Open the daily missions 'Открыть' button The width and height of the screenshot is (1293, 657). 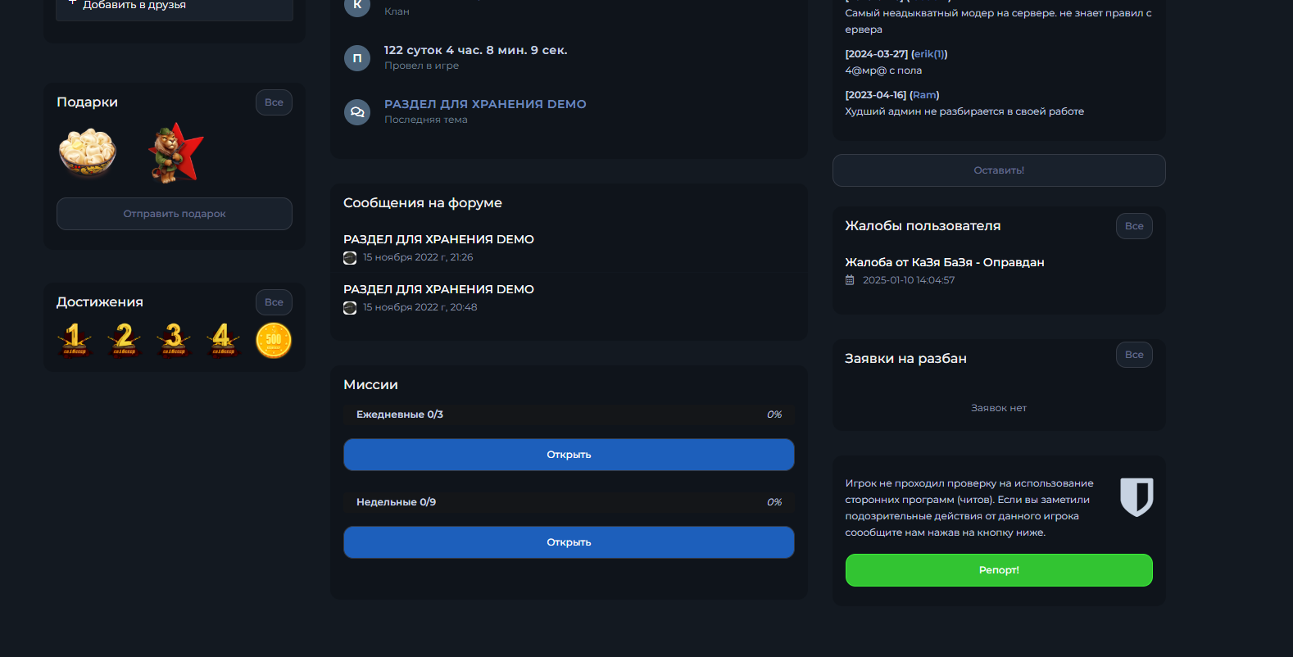click(x=569, y=455)
